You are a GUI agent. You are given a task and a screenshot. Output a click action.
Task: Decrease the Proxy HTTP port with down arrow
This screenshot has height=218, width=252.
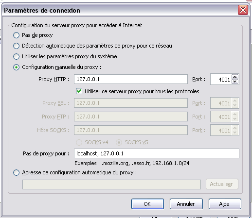click(x=235, y=82)
